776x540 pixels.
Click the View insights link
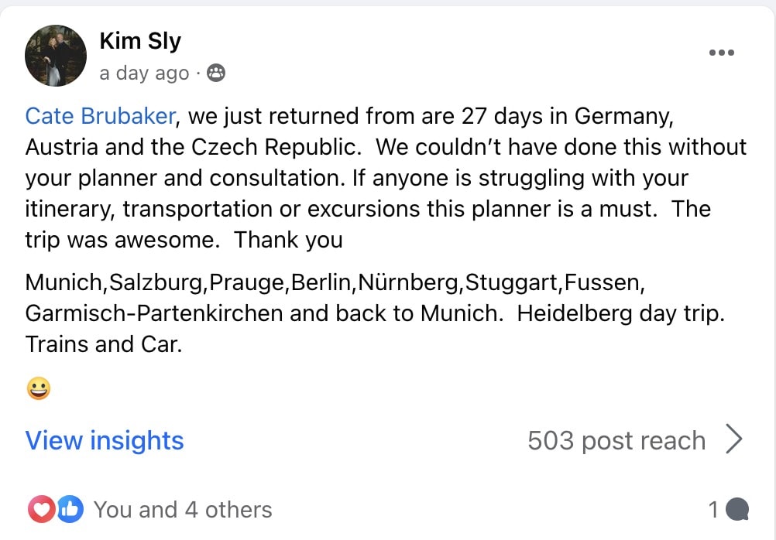pyautogui.click(x=105, y=440)
